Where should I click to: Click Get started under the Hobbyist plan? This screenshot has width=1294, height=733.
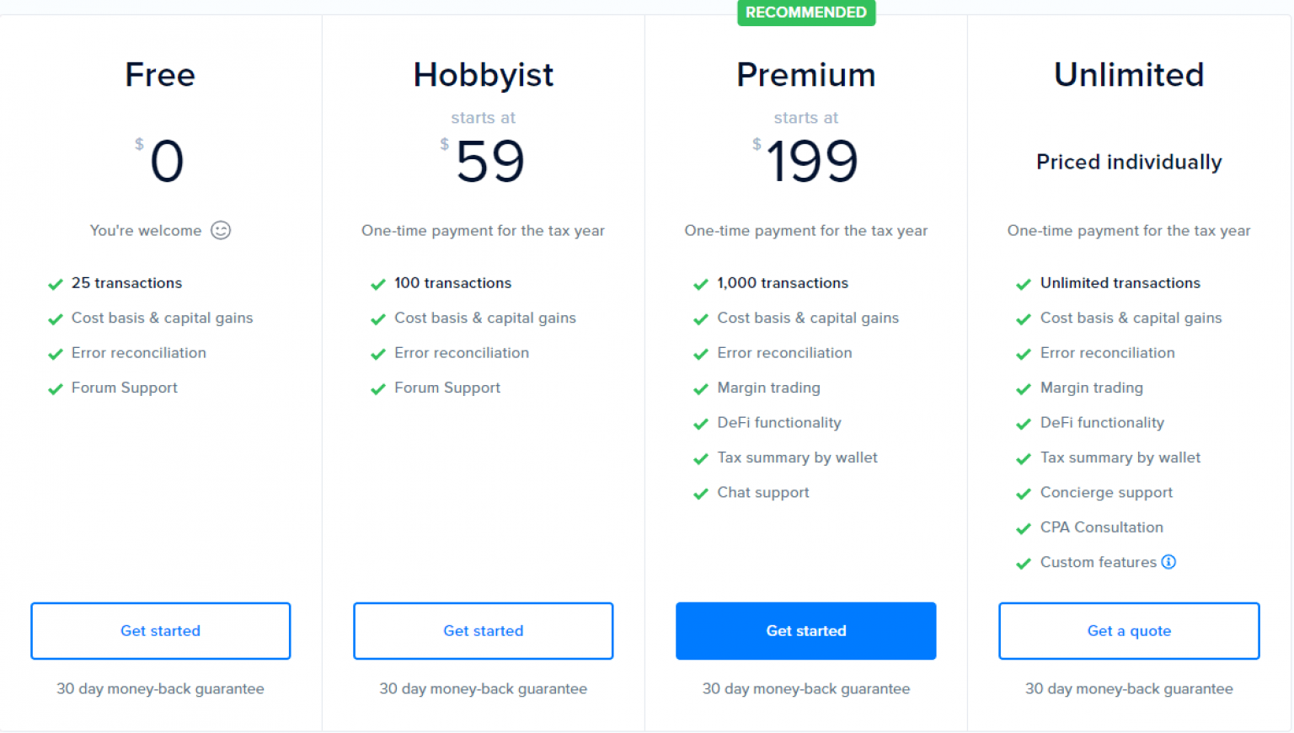coord(483,631)
